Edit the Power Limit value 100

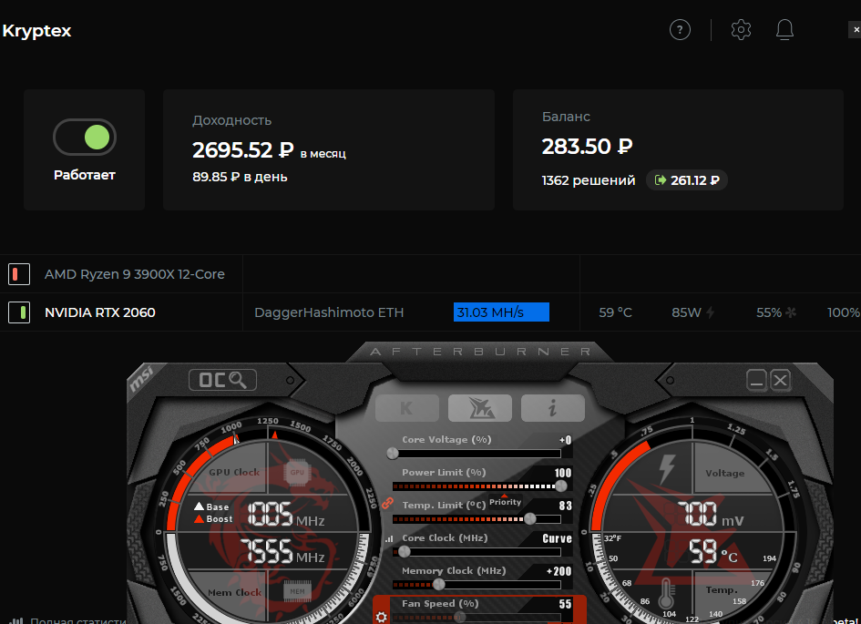563,473
